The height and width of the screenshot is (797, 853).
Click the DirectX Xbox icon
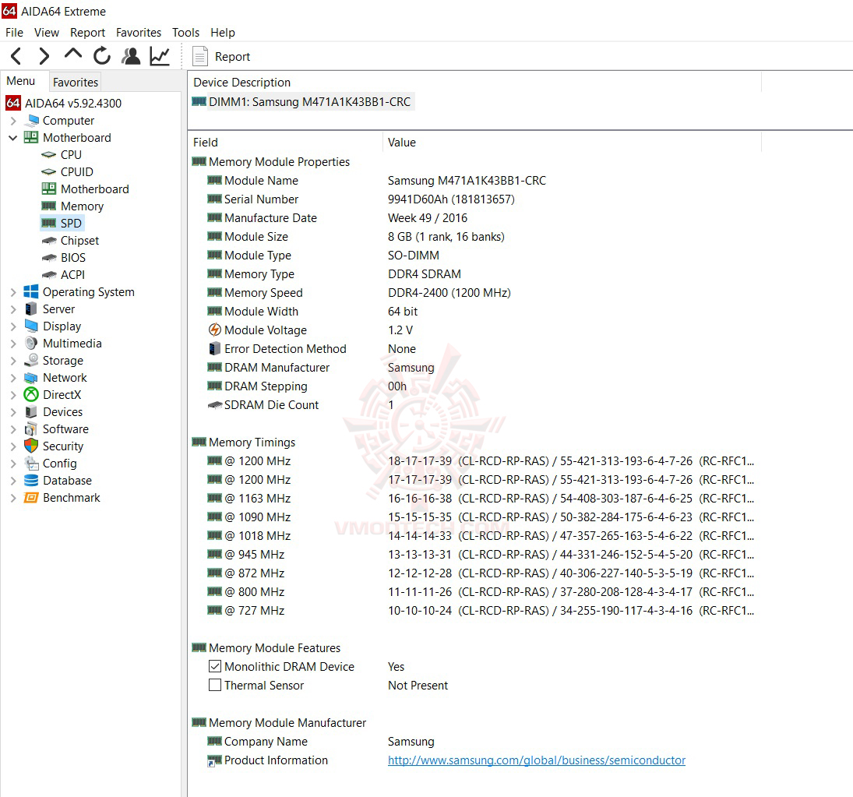point(31,395)
